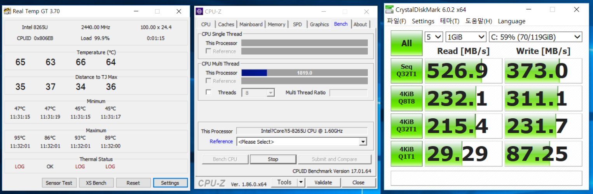This screenshot has height=194, width=593.
Task: Open the Tools dropdown arrow in CPU-Z
Action: click(x=301, y=182)
